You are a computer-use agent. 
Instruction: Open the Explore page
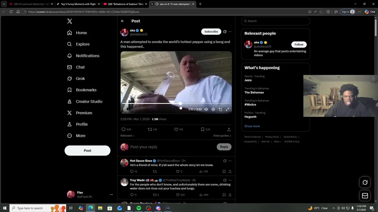pos(78,44)
